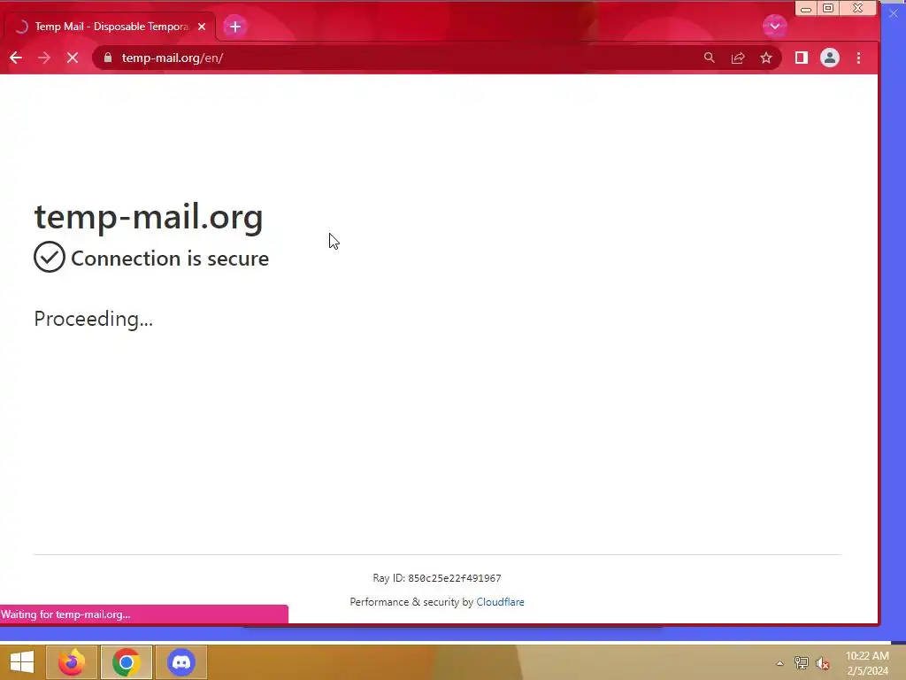Share this page via share icon

(738, 58)
